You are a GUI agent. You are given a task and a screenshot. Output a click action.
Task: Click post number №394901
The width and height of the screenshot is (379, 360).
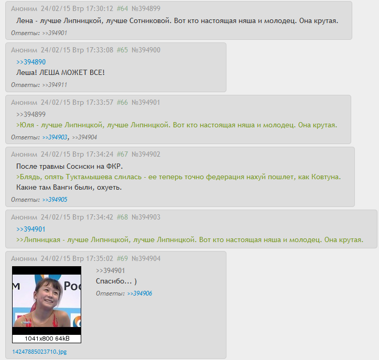(x=146, y=102)
